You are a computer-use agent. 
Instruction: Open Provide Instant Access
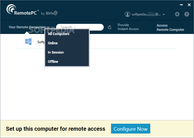tap(128, 27)
